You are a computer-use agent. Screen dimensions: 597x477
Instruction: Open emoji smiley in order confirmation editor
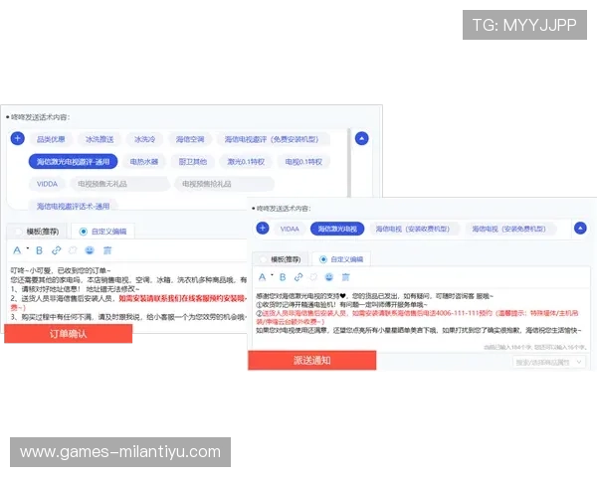pos(90,250)
